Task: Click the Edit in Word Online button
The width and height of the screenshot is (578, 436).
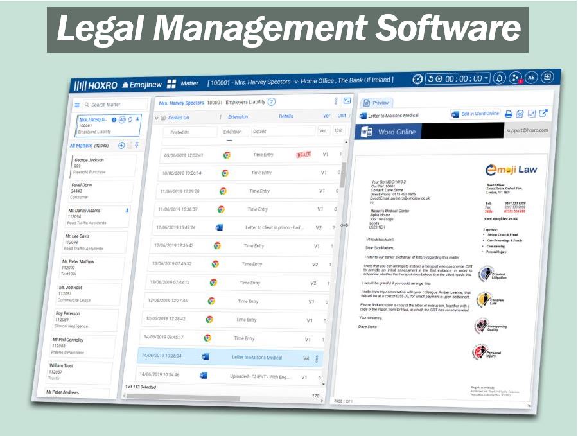Action: [475, 114]
